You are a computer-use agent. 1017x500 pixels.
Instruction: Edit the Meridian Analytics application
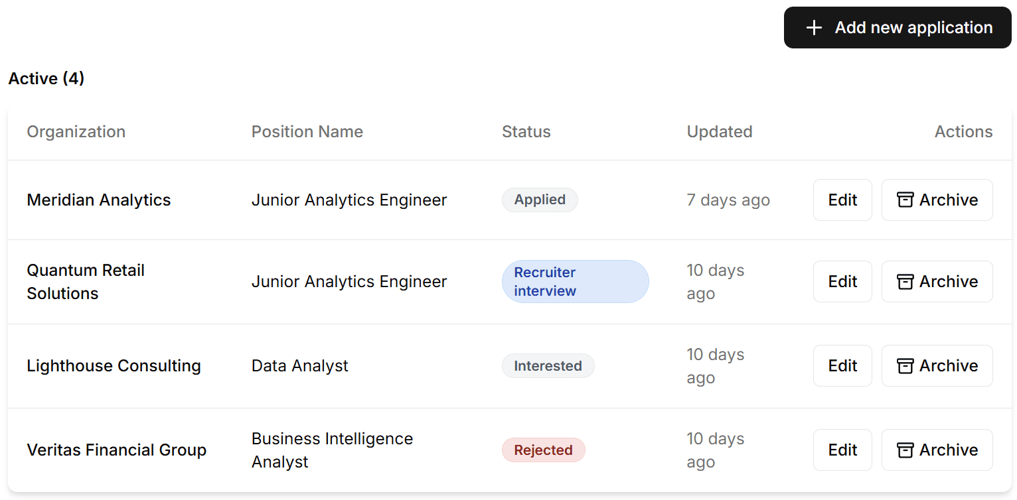[842, 200]
